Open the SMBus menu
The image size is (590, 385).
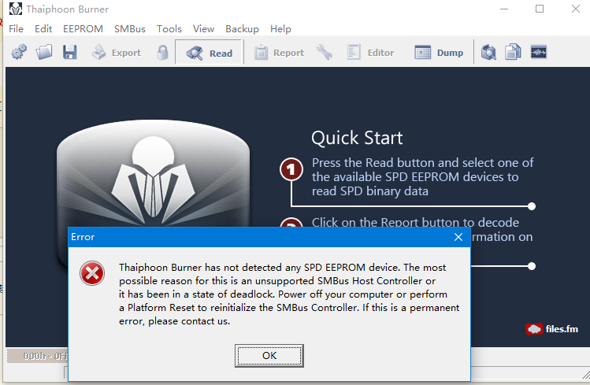pos(130,29)
